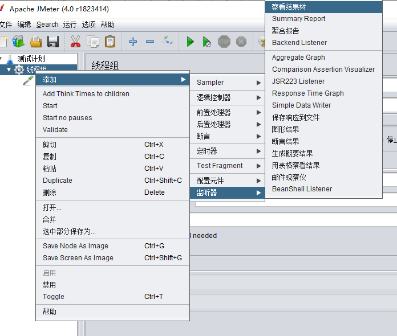Viewport: 397px width, 336px height.
Task: Open the Sampler submenu
Action: point(228,83)
